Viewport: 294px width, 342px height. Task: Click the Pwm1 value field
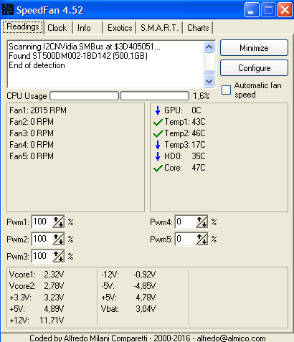pyautogui.click(x=42, y=222)
